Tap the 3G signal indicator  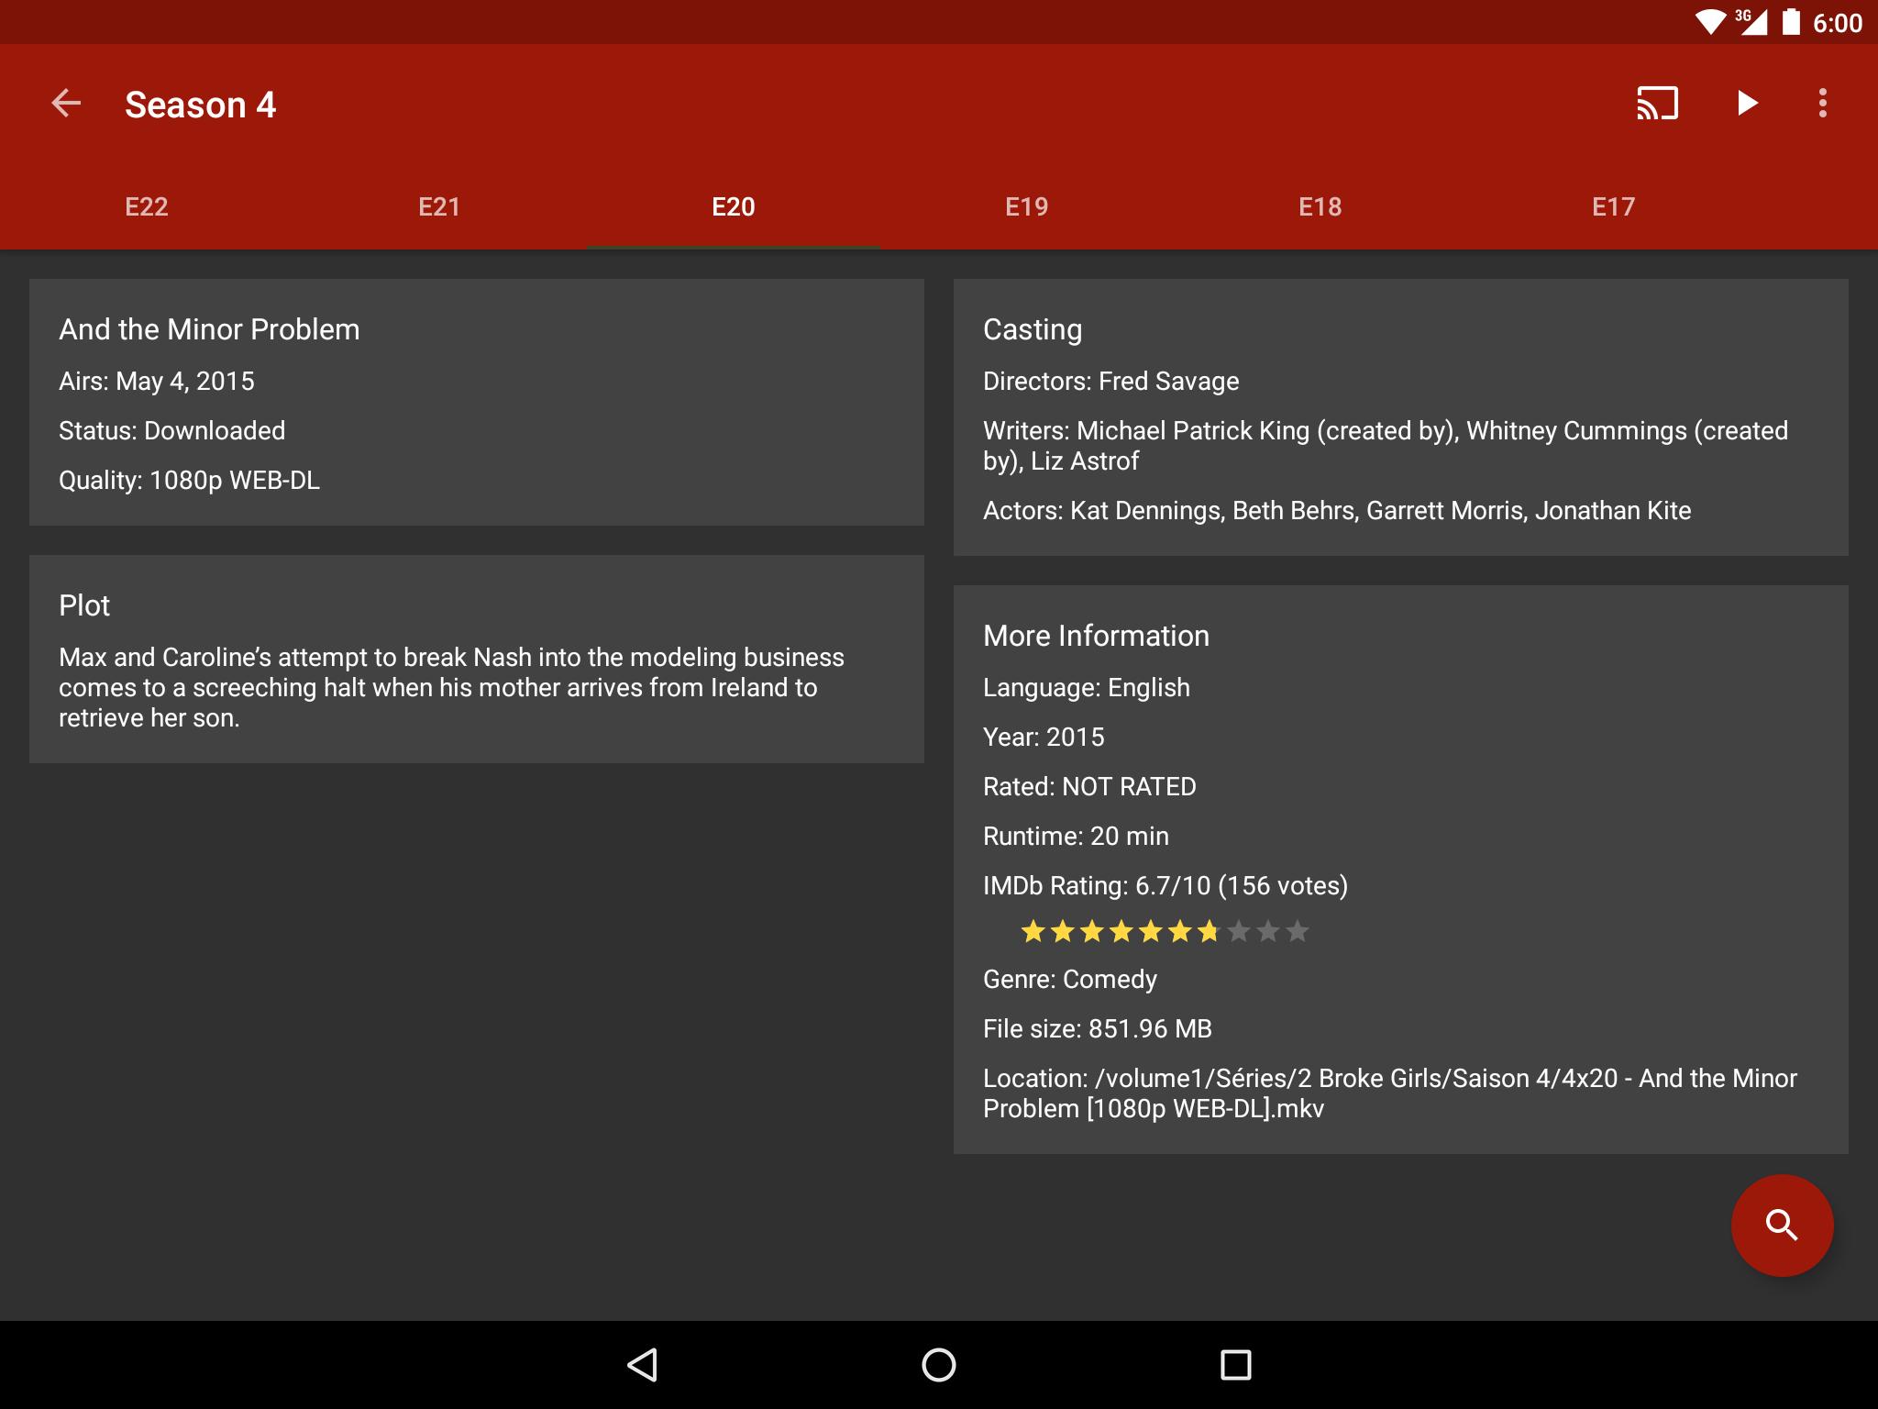click(1751, 22)
